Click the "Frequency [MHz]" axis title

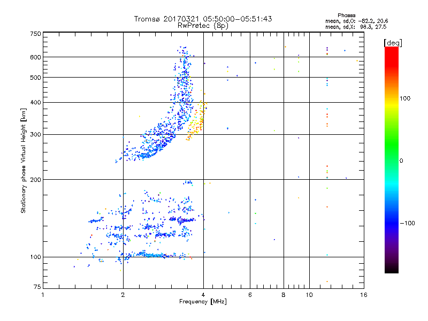point(203,302)
